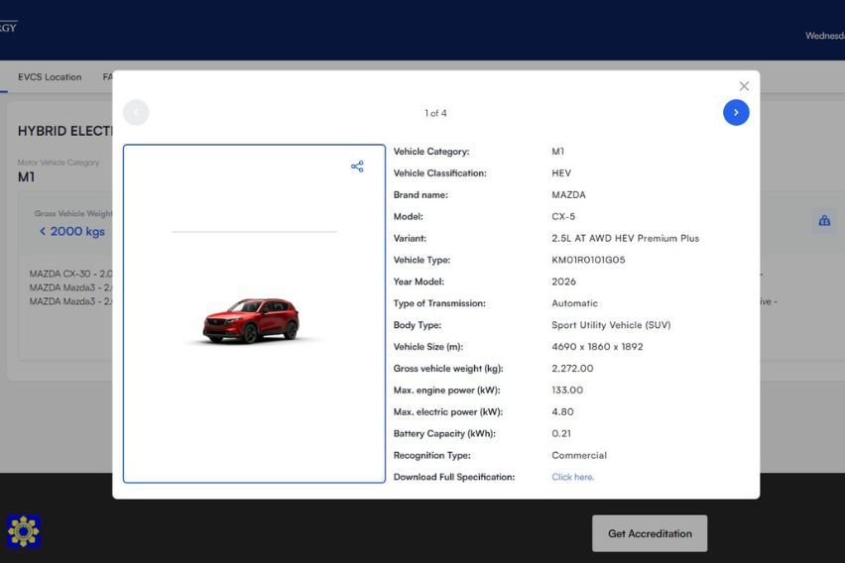
Task: Close the vehicle details dialog
Action: pyautogui.click(x=744, y=86)
